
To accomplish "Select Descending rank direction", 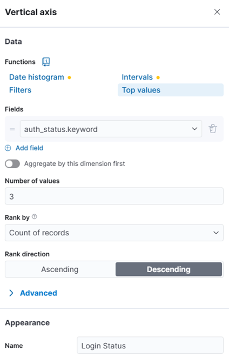I will point(169,269).
